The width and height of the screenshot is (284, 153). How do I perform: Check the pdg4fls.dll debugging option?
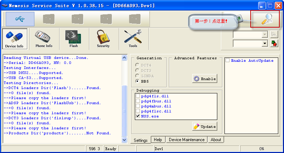click(x=138, y=96)
